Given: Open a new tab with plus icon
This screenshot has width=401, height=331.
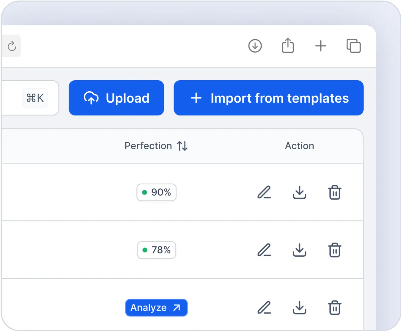Looking at the screenshot, I should pos(320,46).
